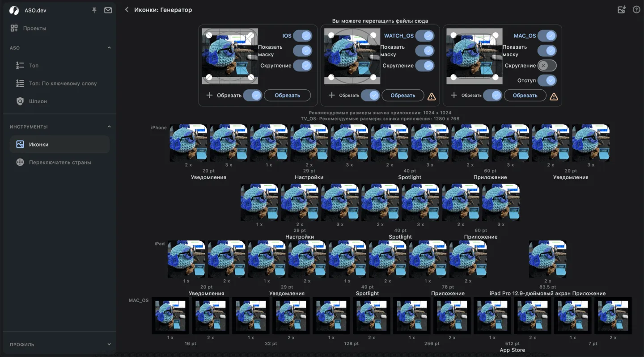Open the help question mark icon
The width and height of the screenshot is (644, 357).
(x=636, y=10)
